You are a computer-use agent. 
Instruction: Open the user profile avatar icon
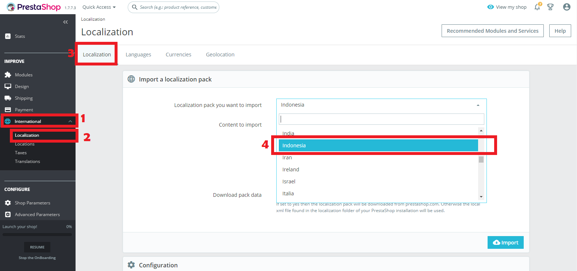566,7
